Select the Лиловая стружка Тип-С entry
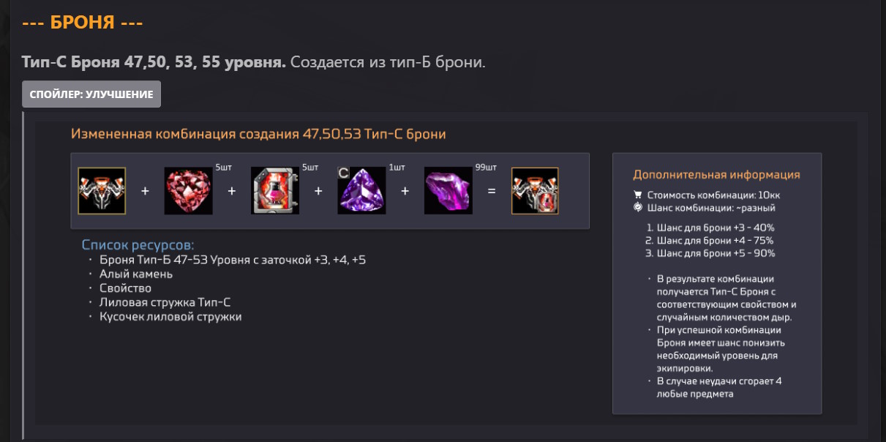Viewport: 886px width, 442px height. coord(165,302)
